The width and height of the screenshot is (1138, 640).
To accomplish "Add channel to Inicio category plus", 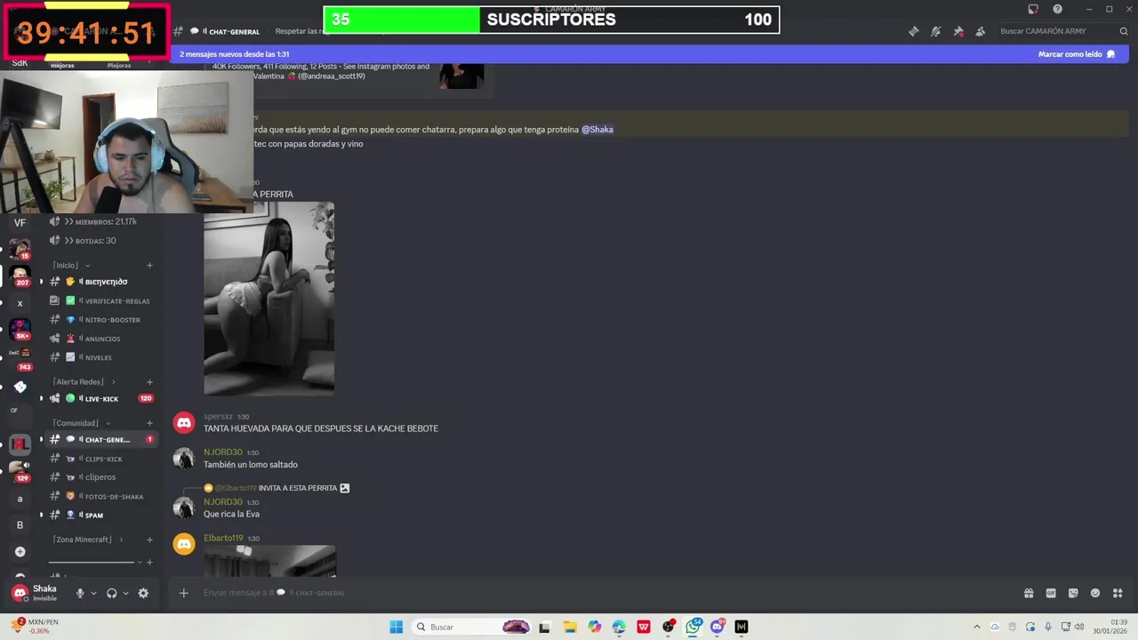I will pyautogui.click(x=149, y=265).
